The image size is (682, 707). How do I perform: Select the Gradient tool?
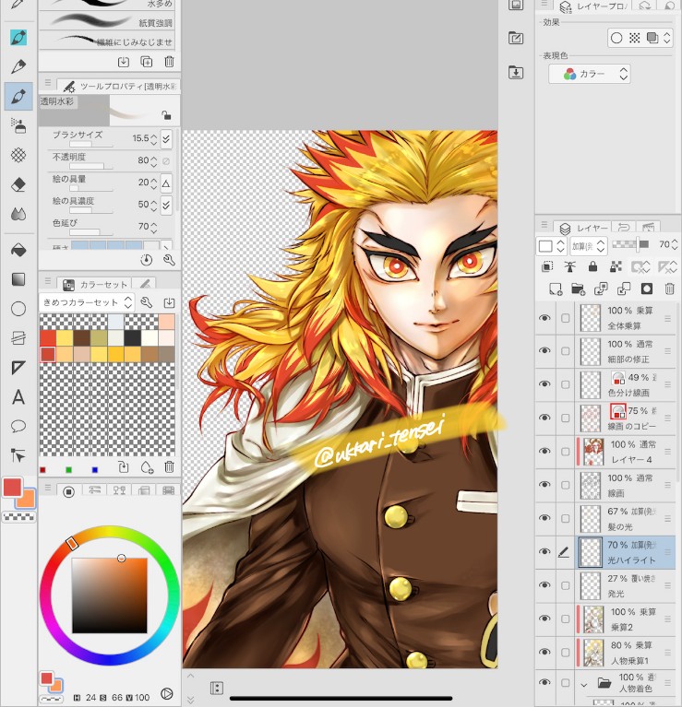18,279
